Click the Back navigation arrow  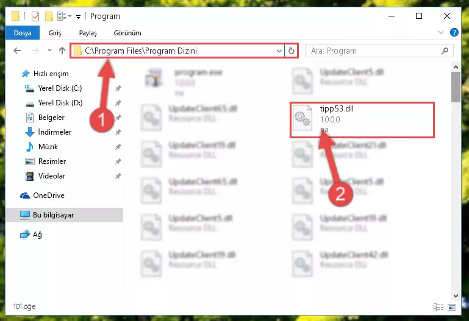click(17, 51)
